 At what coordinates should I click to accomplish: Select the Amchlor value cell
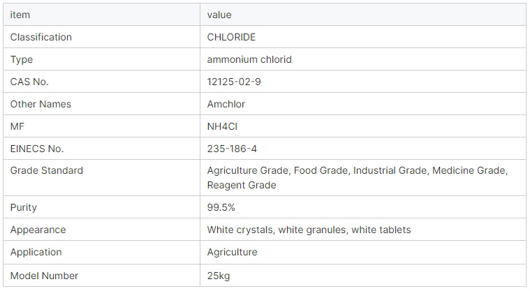pyautogui.click(x=363, y=104)
